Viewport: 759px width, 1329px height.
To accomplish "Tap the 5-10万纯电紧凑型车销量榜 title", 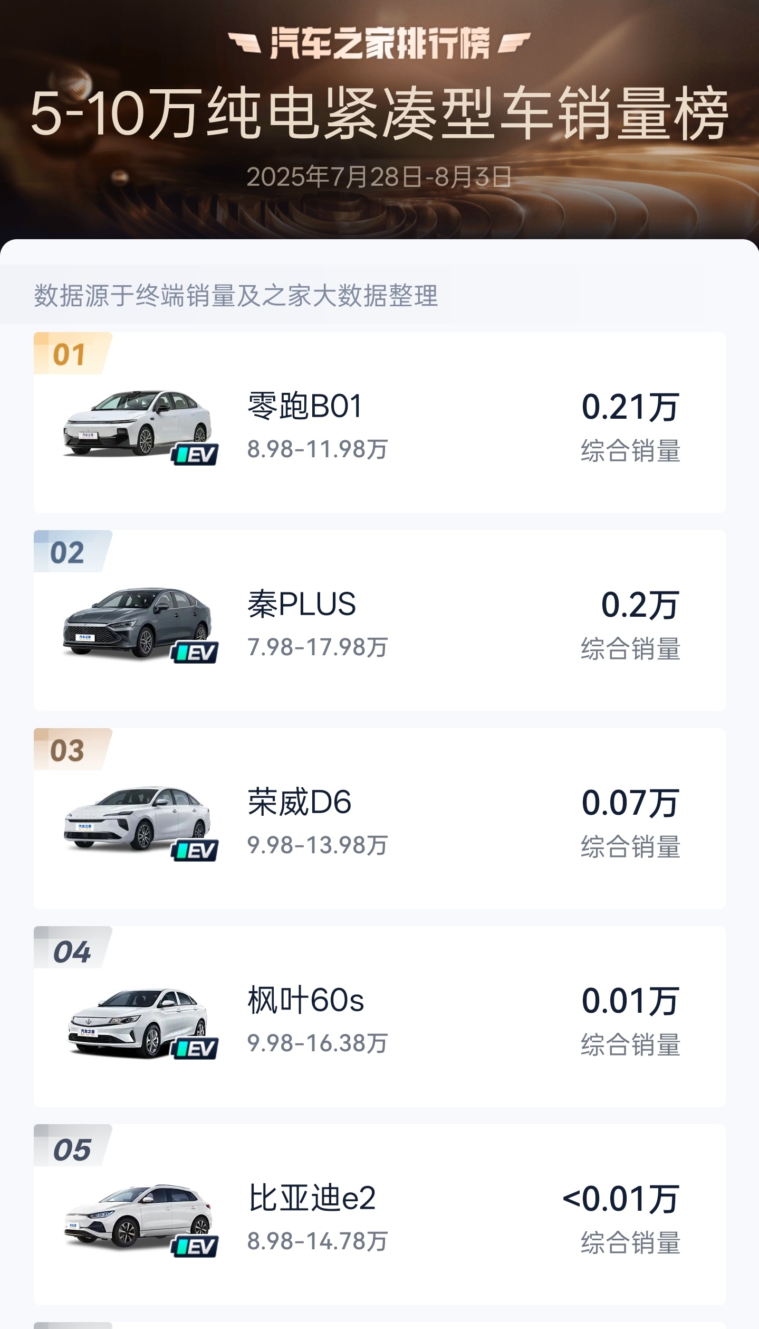I will coord(379,114).
